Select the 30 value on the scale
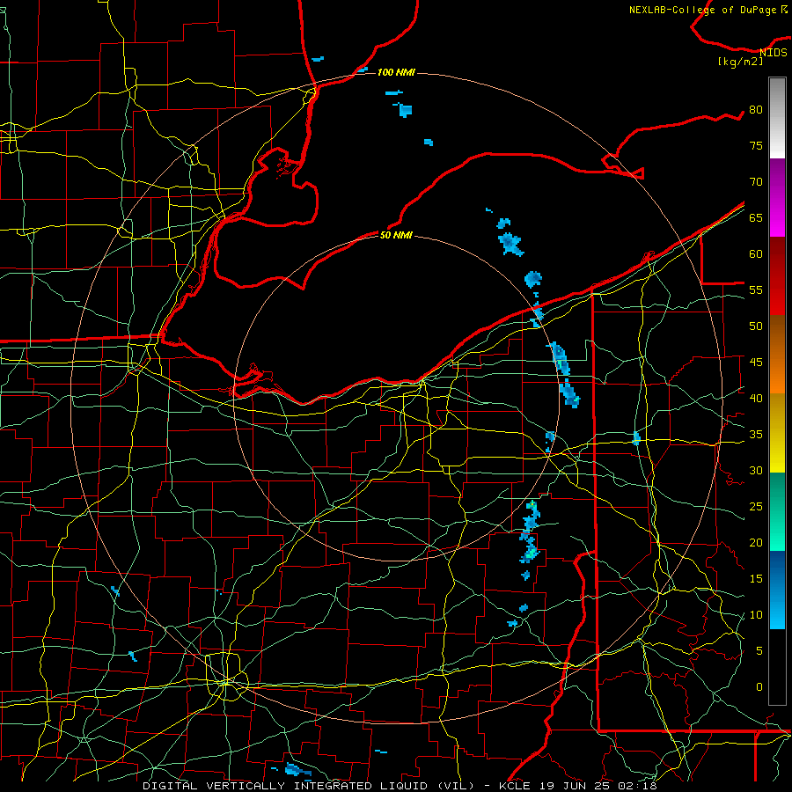 click(x=756, y=470)
